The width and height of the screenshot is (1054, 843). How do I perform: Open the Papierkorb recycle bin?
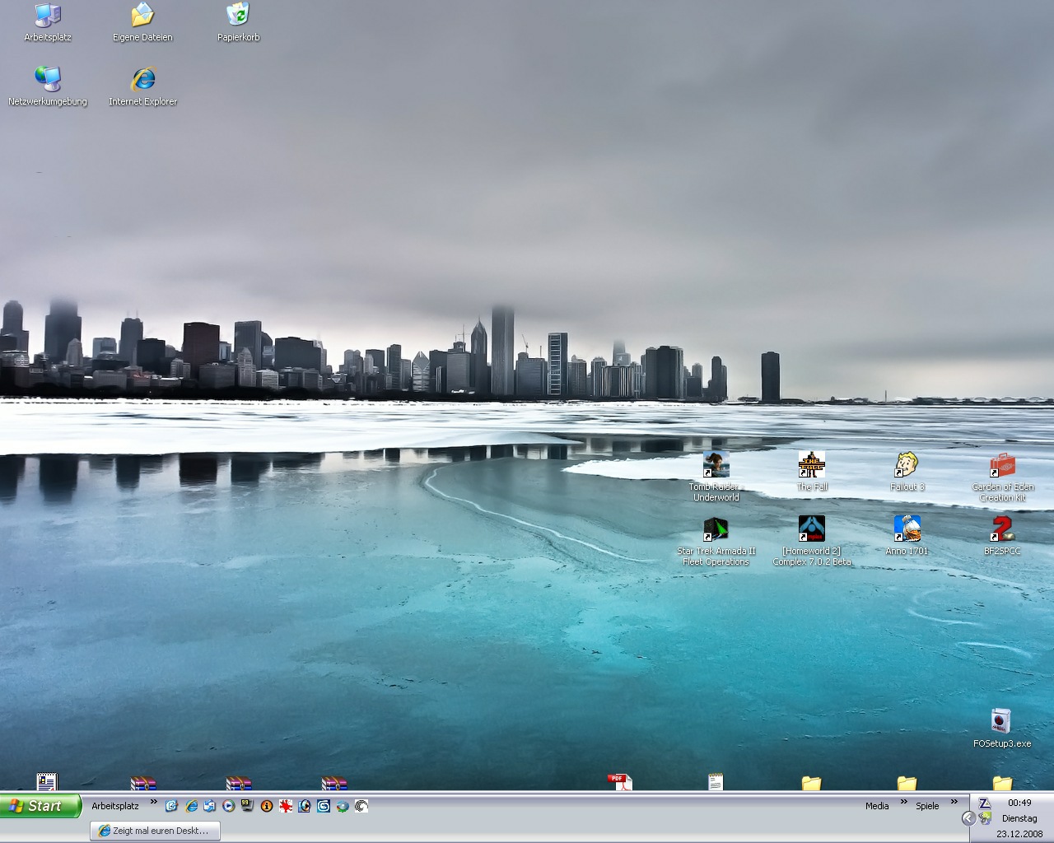238,16
